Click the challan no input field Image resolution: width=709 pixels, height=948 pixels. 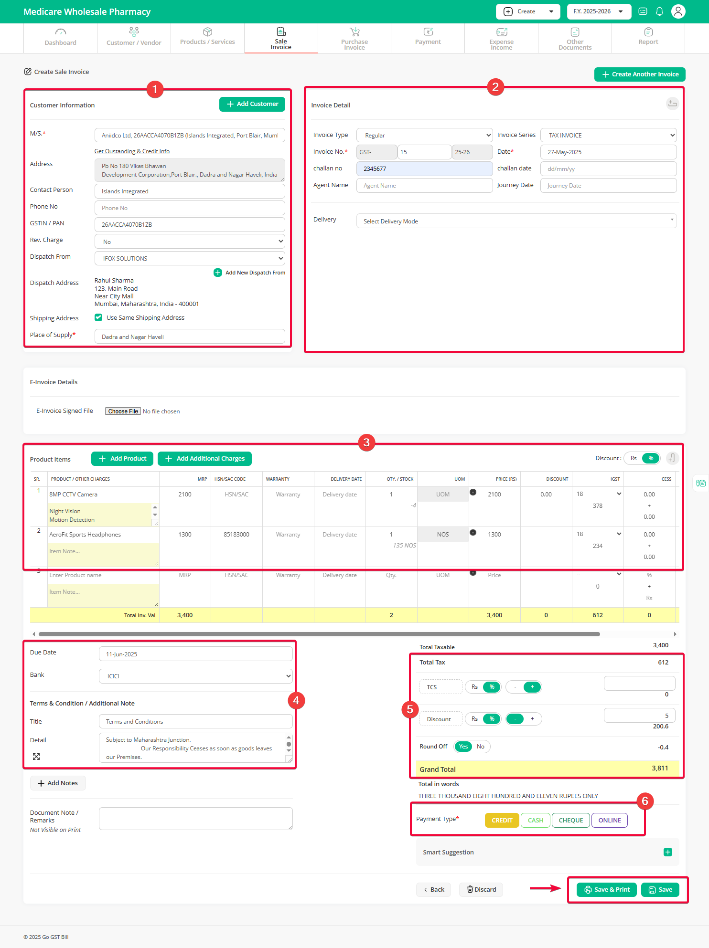tap(424, 169)
